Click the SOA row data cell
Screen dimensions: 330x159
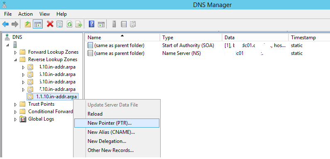click(255, 45)
